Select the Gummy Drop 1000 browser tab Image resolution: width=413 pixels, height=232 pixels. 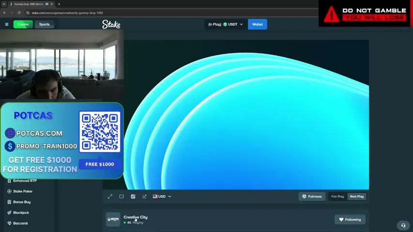[x=31, y=4]
